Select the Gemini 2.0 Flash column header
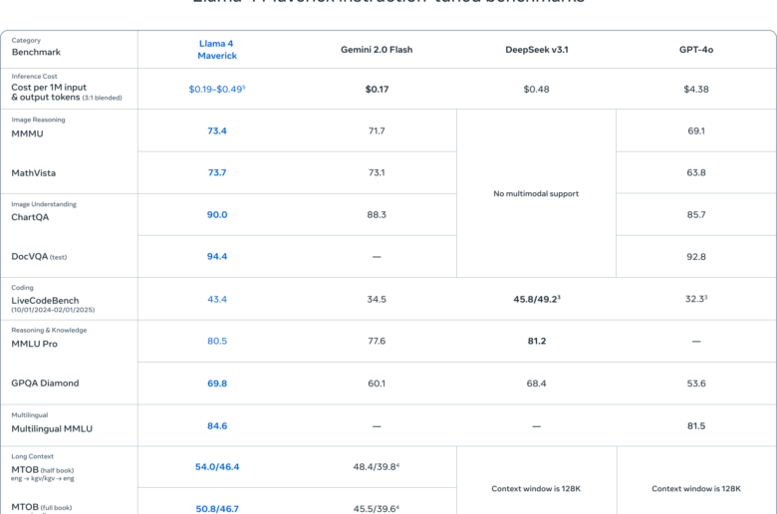 377,50
